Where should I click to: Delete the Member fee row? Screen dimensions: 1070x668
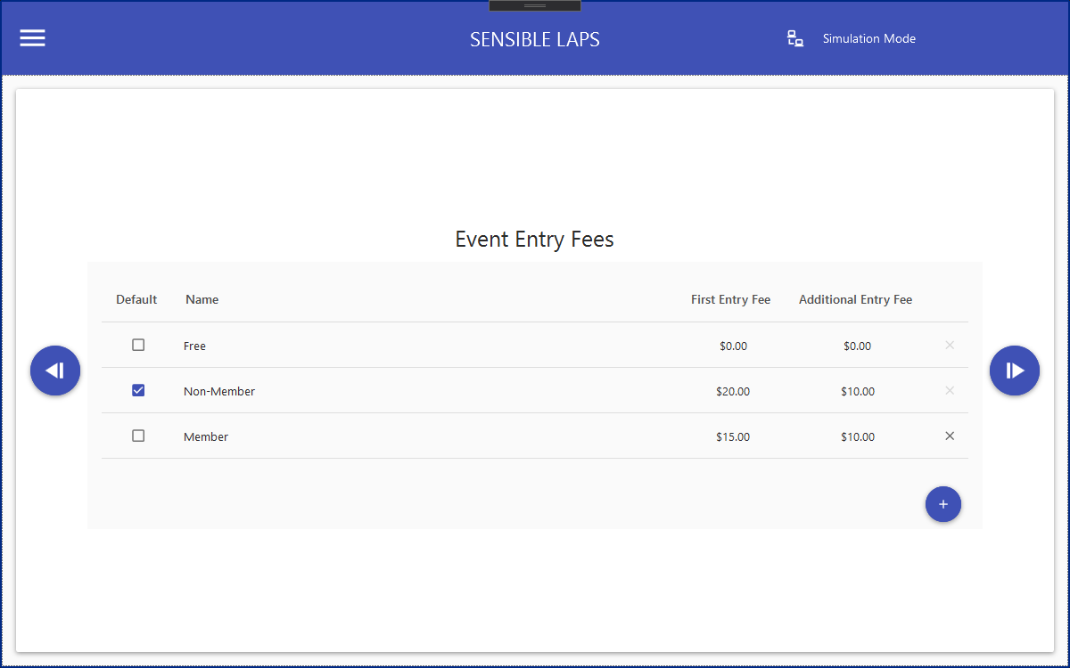[x=950, y=436]
